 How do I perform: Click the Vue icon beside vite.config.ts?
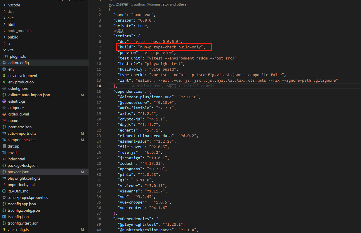[4, 230]
